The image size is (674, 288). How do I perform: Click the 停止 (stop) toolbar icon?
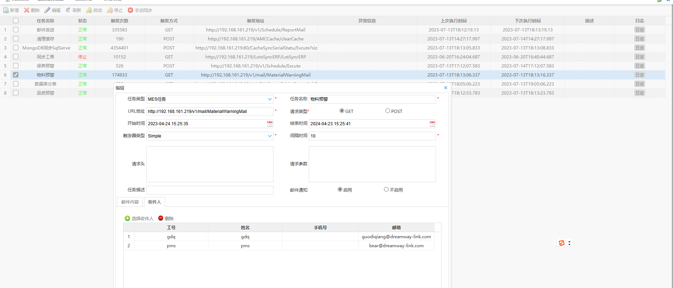[x=110, y=10]
